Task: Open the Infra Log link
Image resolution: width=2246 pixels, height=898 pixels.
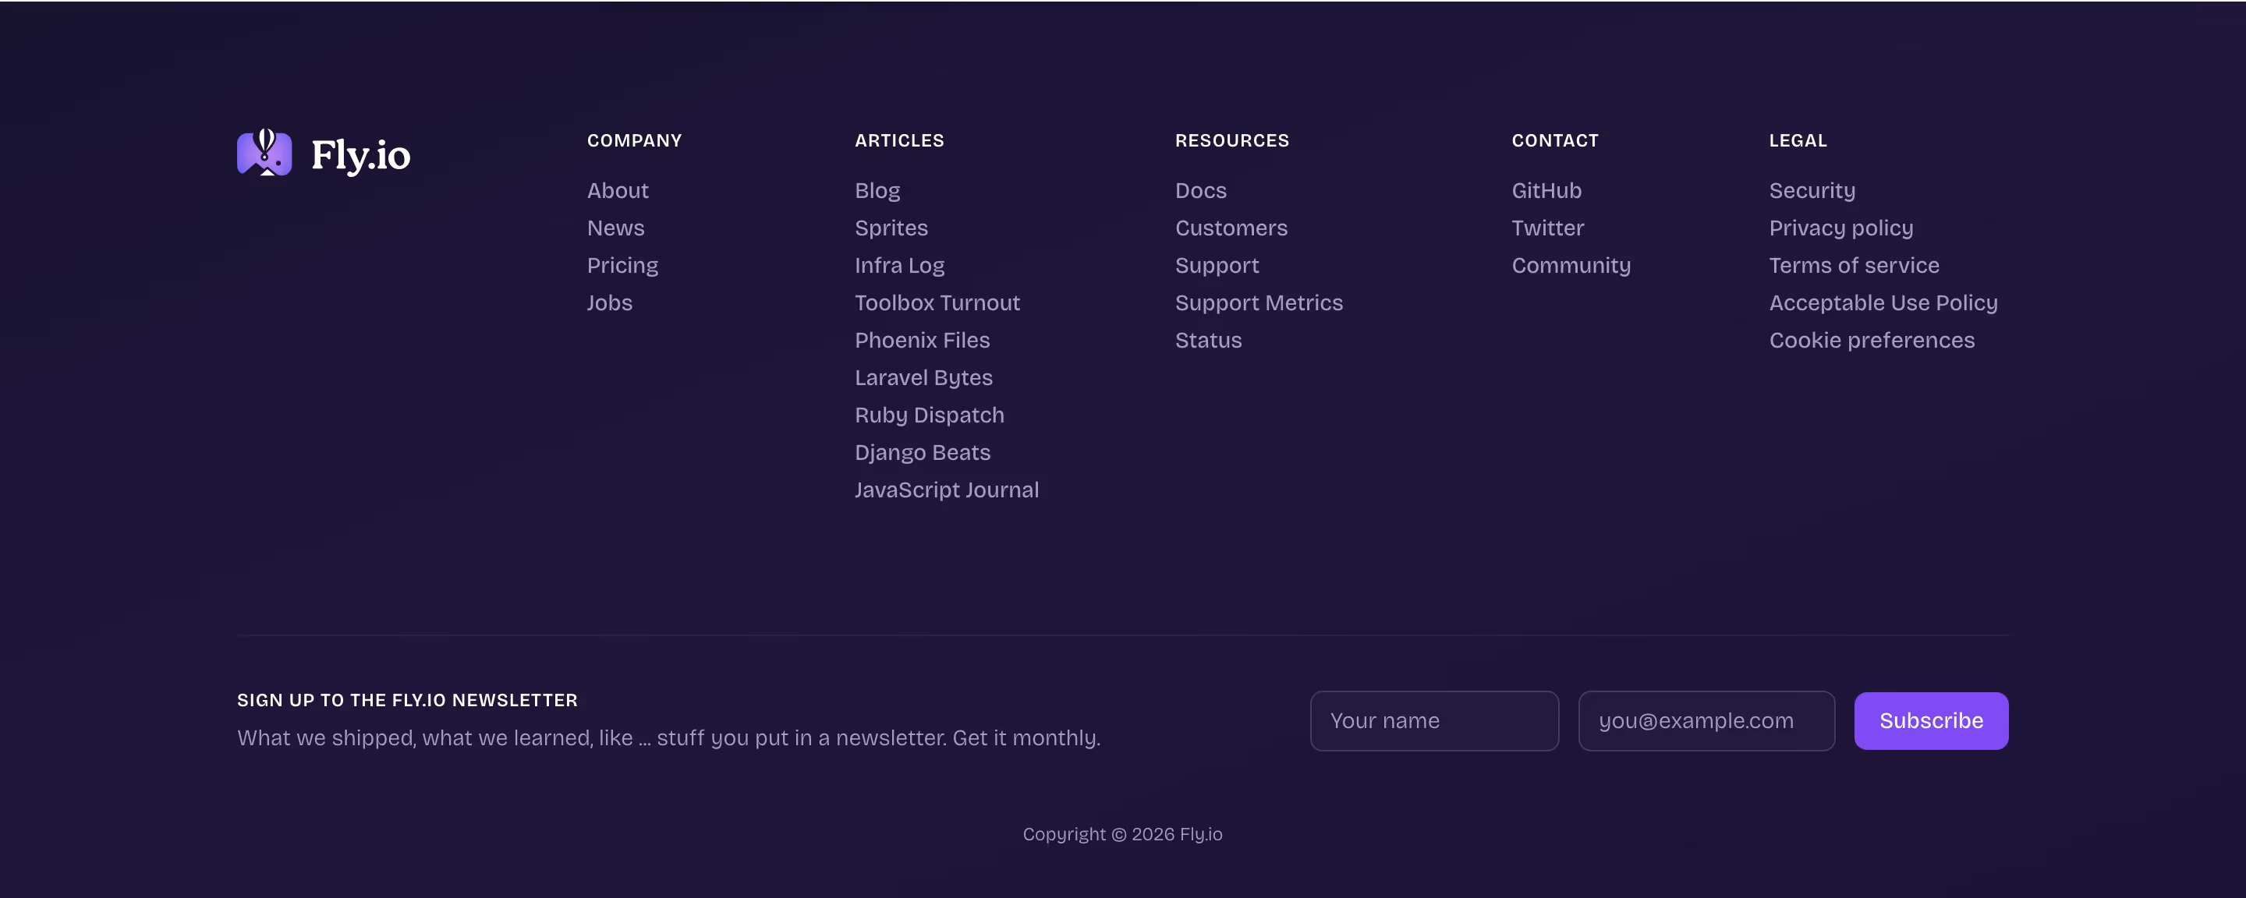Action: 899,265
